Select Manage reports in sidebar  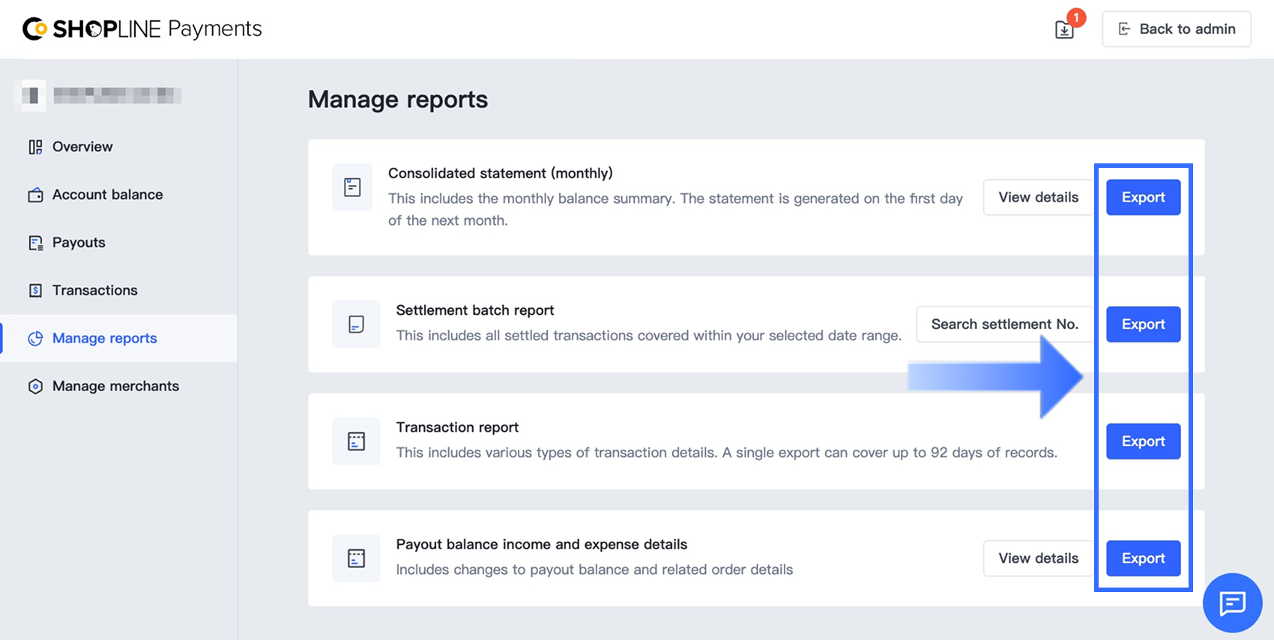coord(104,339)
